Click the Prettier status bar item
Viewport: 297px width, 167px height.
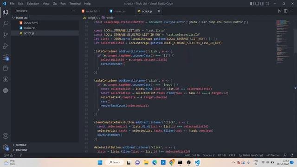click(x=273, y=155)
